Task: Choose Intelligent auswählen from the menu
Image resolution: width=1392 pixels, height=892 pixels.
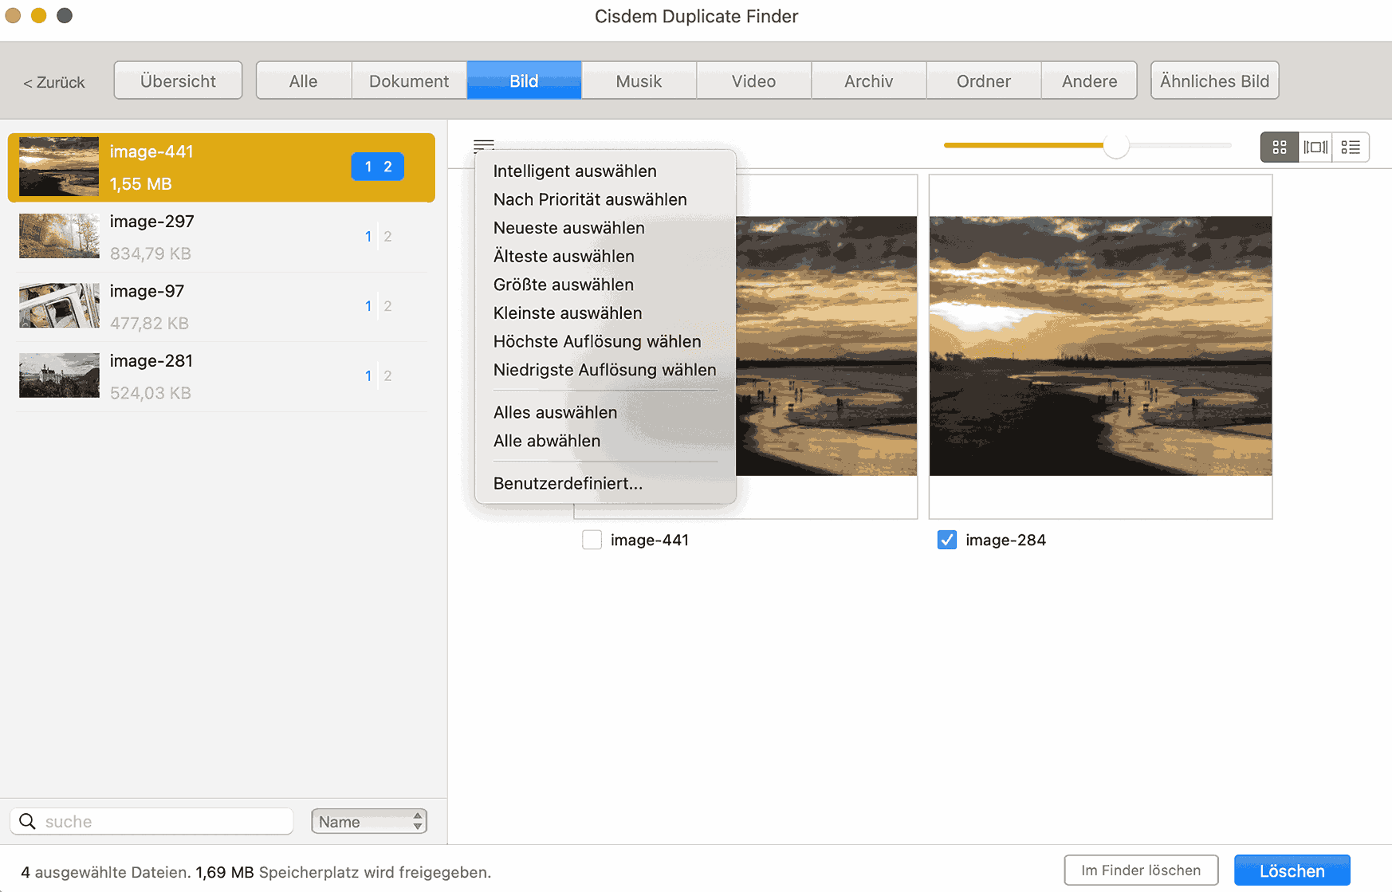Action: [x=574, y=171]
